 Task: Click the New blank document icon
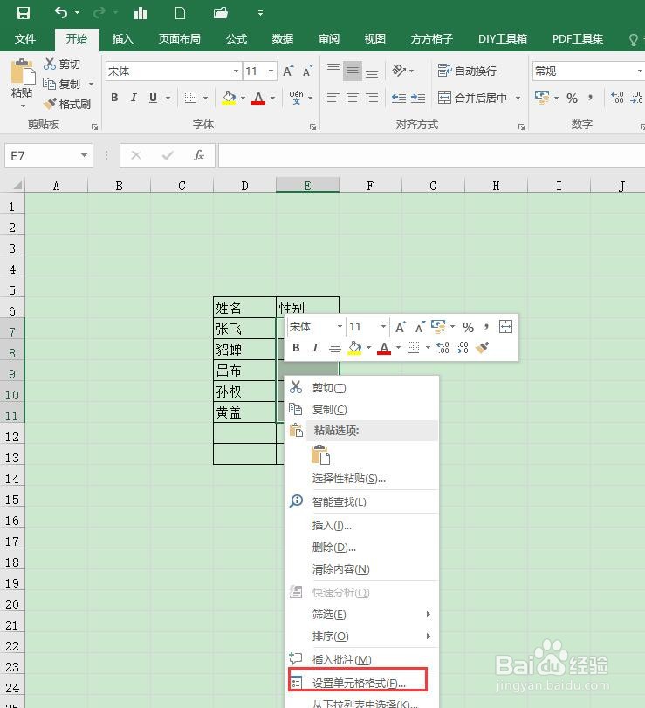pyautogui.click(x=180, y=12)
